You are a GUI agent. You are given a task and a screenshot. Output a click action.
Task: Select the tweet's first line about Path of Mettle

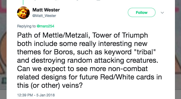[x=83, y=35]
